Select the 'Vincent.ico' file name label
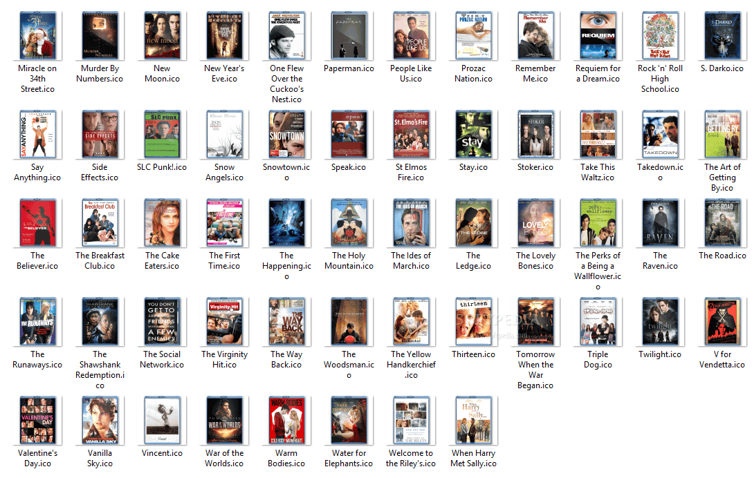Viewport: 754px width, 478px height. 162,453
